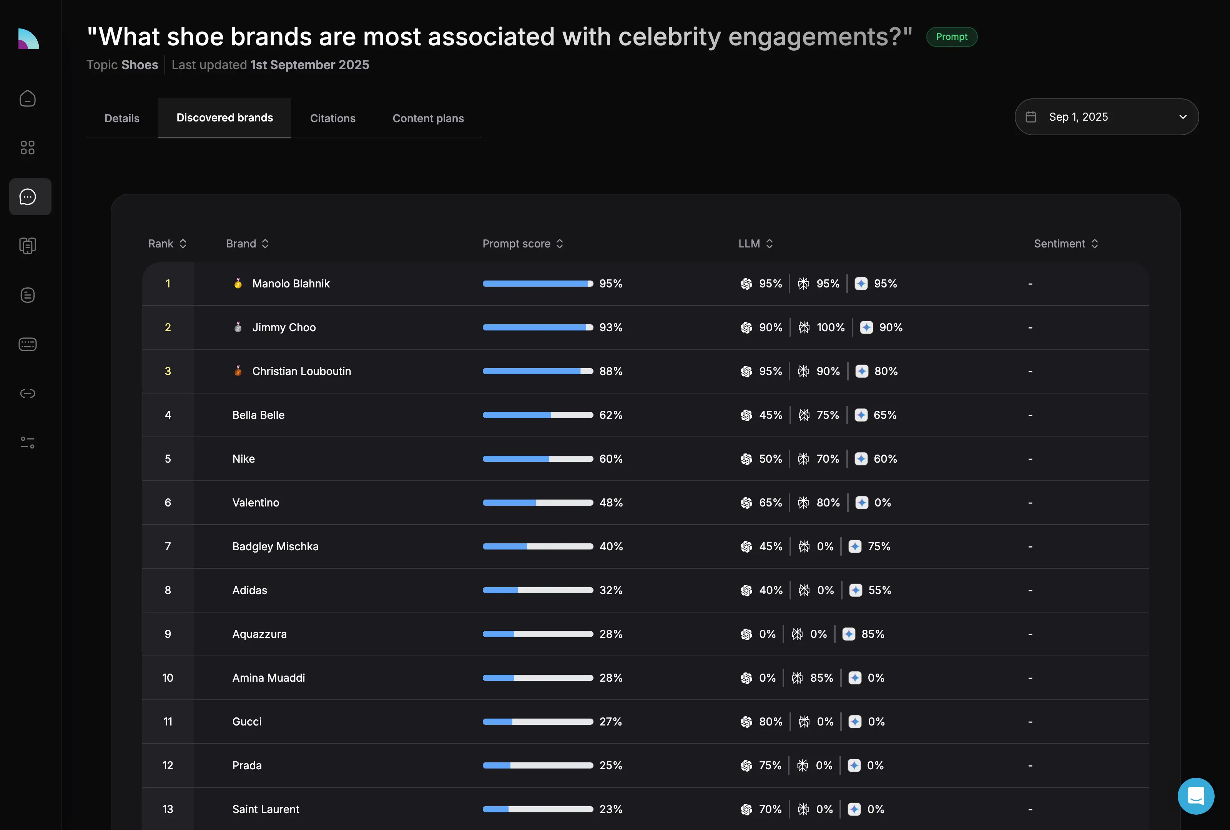Viewport: 1230px width, 830px height.
Task: Open the Sep 1, 2025 date dropdown
Action: 1106,117
